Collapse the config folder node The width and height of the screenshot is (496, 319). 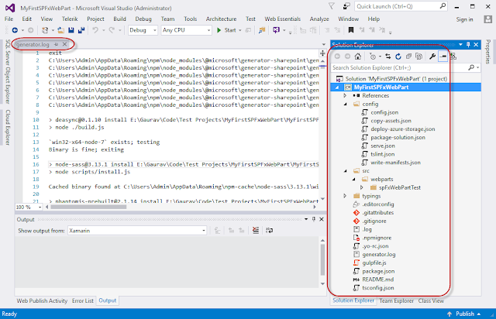coord(346,104)
